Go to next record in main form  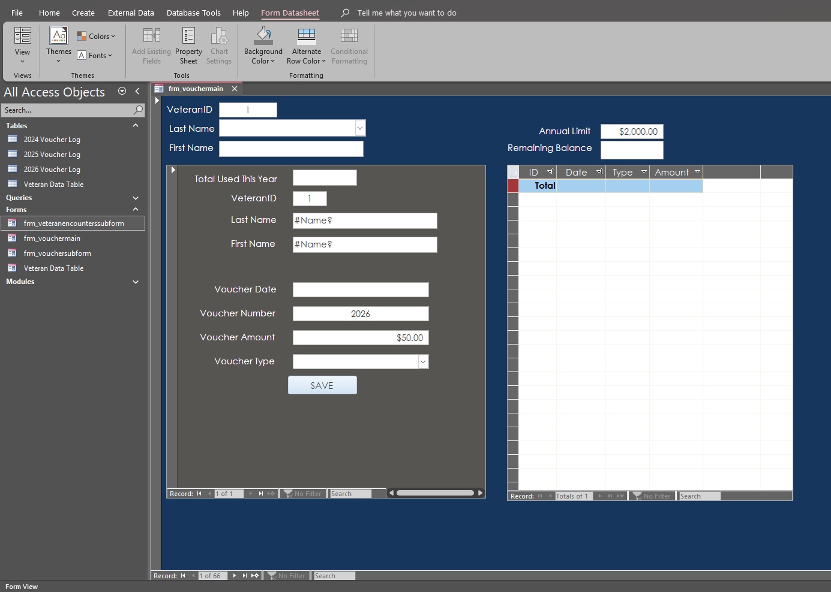[x=235, y=576]
